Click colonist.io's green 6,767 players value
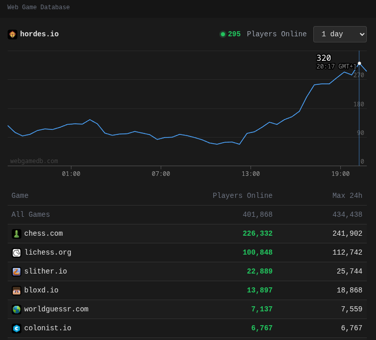This screenshot has height=340, width=376. click(x=262, y=328)
